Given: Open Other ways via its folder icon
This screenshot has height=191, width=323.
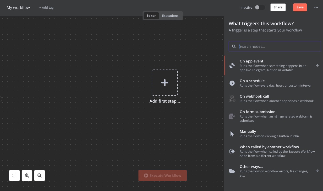Looking at the screenshot, I should point(232,171).
